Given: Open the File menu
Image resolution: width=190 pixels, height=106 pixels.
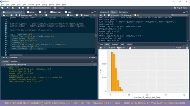Looking at the screenshot, I should coord(2,5).
